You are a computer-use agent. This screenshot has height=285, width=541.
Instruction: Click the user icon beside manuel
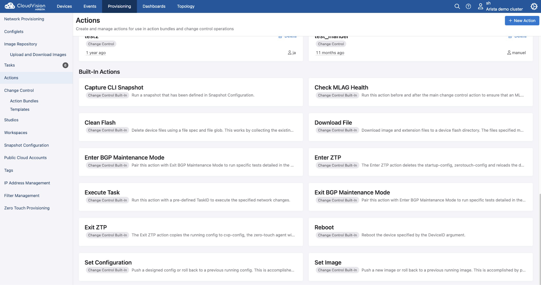[509, 53]
